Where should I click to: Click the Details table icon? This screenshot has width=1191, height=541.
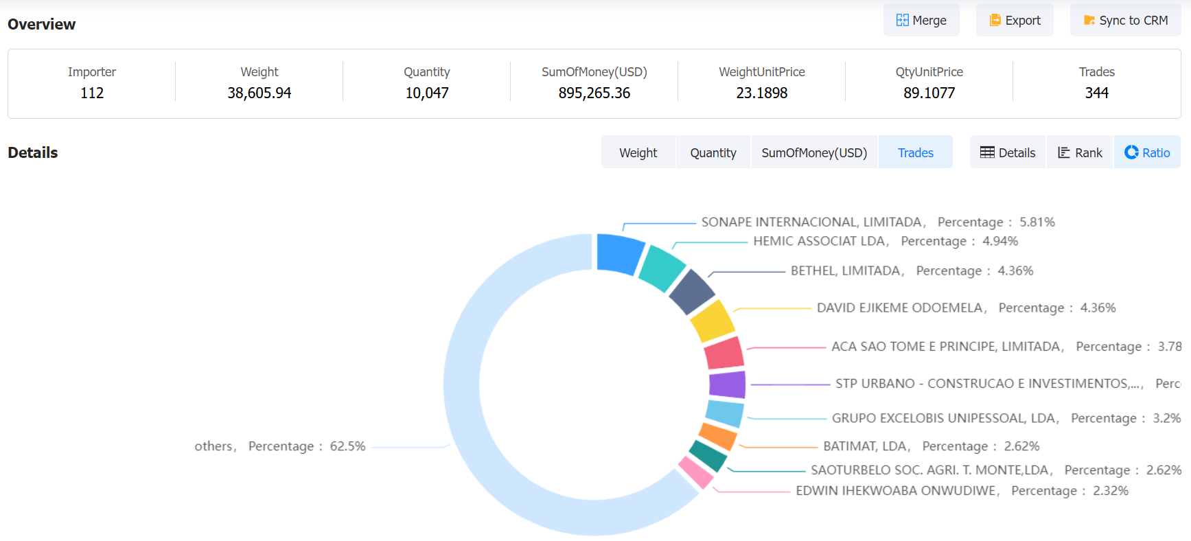tap(987, 152)
